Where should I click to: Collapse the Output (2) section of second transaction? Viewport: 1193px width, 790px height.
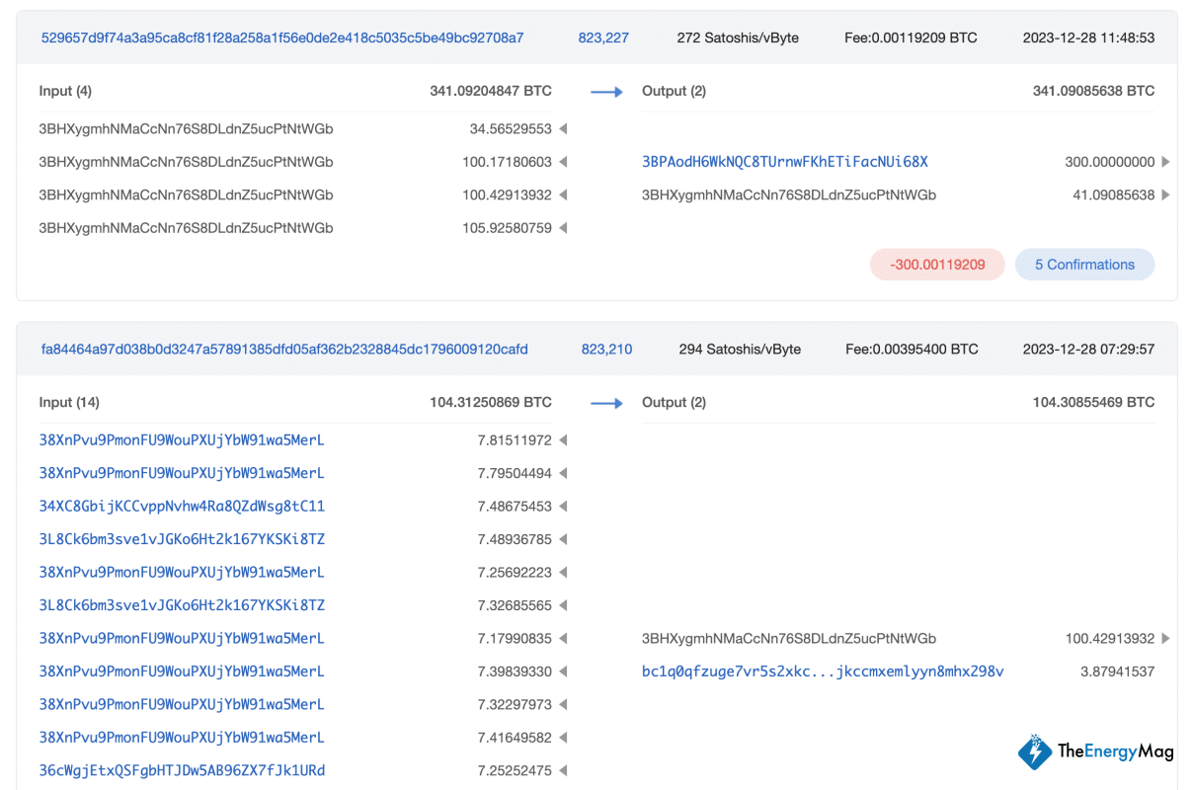tap(674, 402)
